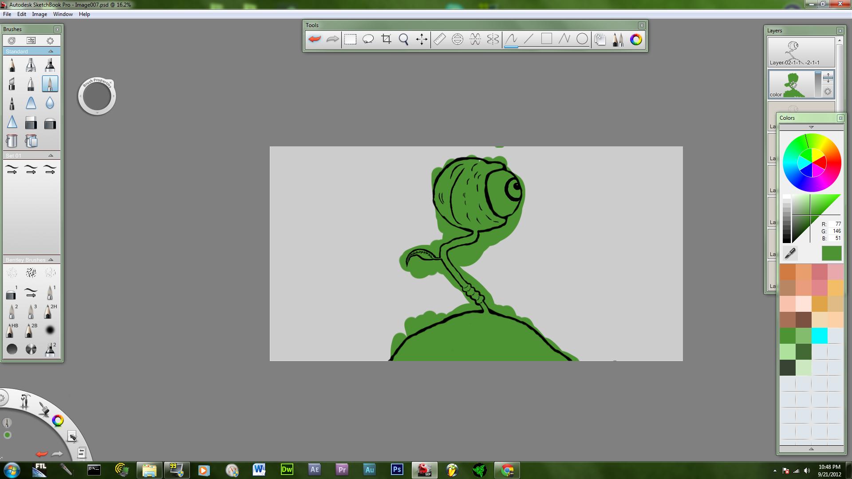852x479 pixels.
Task: Choose the cyan swatch in the palette
Action: pos(819,336)
